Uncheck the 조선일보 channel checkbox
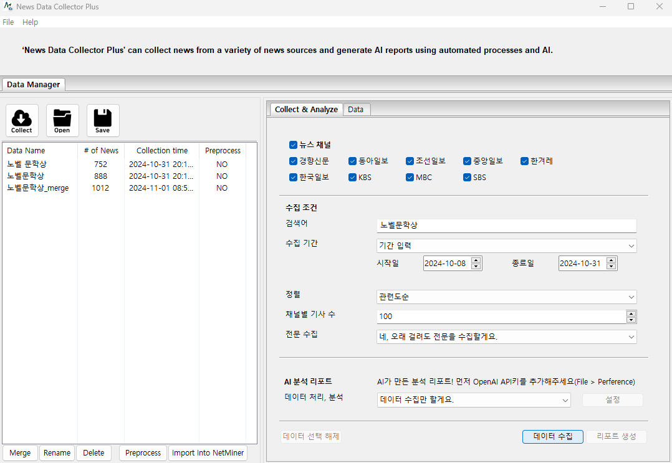672x463 pixels. point(410,161)
